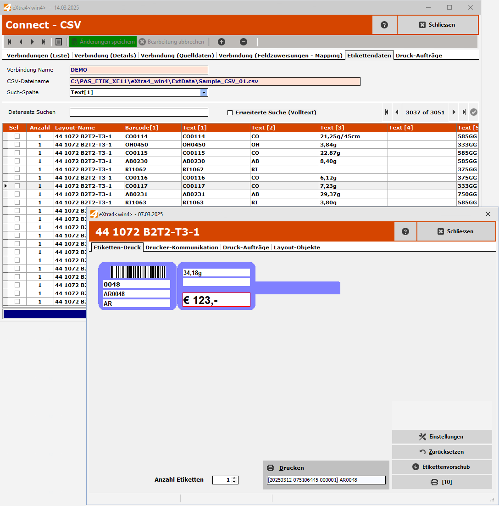This screenshot has width=499, height=506.
Task: Add a new record with the plus icon
Action: point(221,42)
